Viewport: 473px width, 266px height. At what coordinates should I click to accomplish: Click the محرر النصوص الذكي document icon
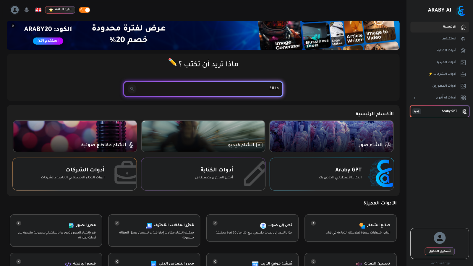point(153,264)
